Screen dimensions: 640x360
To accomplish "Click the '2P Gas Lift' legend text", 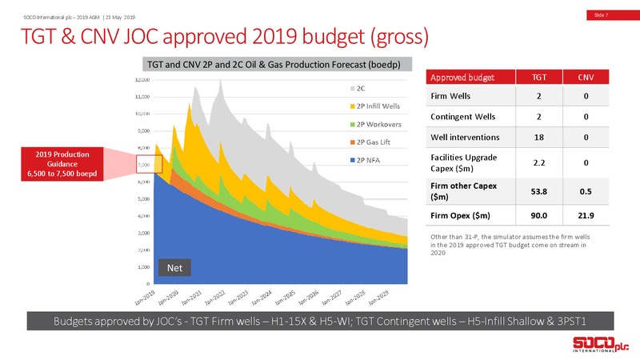I will 373,142.
